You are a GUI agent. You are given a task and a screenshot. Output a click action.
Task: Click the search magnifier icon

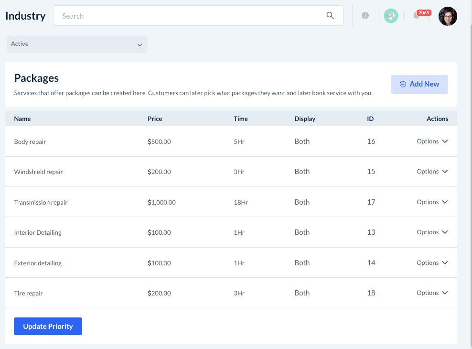tap(330, 16)
